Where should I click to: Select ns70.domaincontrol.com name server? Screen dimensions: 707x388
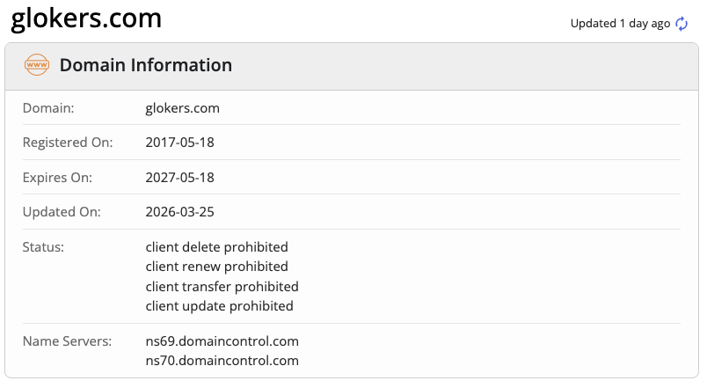[222, 361]
